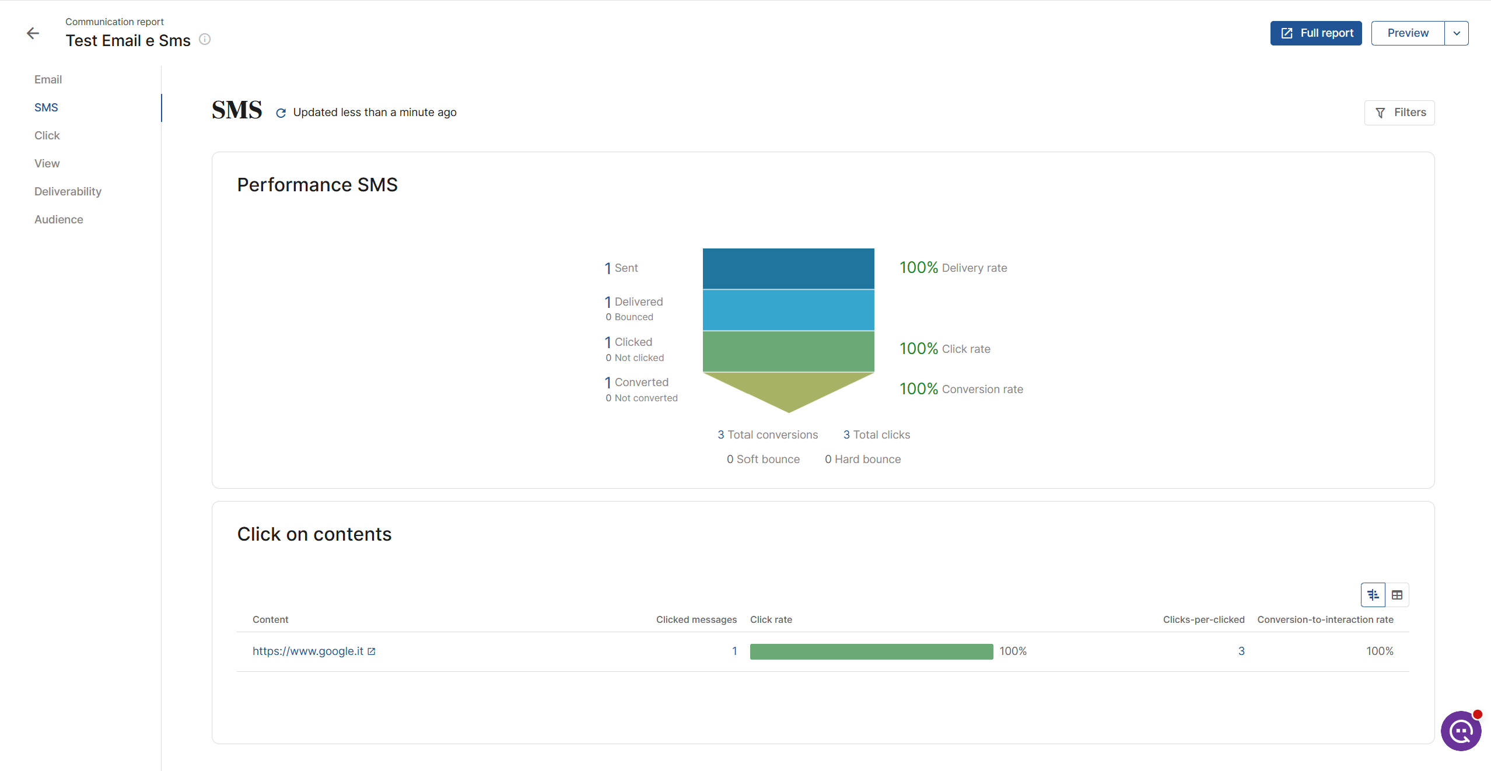Open the View section in sidebar
This screenshot has width=1491, height=771.
pos(47,163)
